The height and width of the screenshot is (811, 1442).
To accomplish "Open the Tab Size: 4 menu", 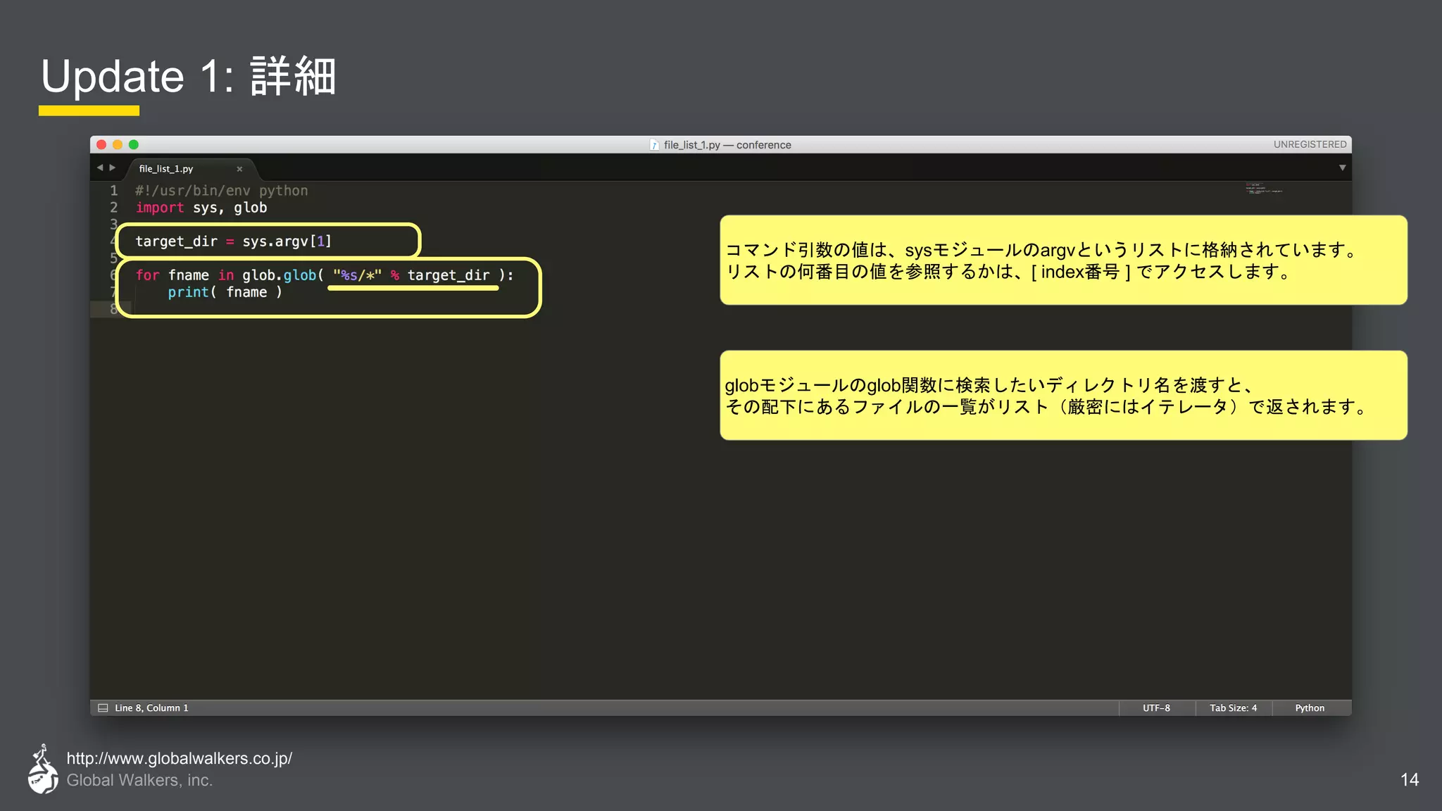I will (1233, 708).
